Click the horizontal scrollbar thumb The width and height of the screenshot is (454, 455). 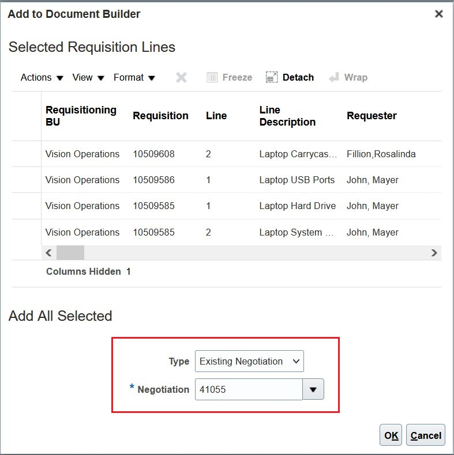pos(70,252)
